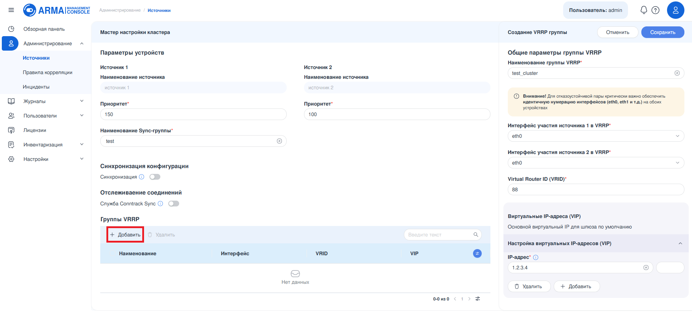
Task: Expand the Журналы menu
Action: pos(82,101)
